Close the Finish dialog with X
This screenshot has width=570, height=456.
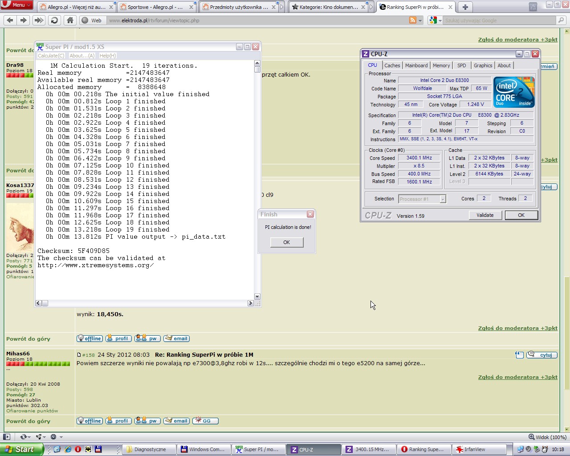(x=310, y=214)
